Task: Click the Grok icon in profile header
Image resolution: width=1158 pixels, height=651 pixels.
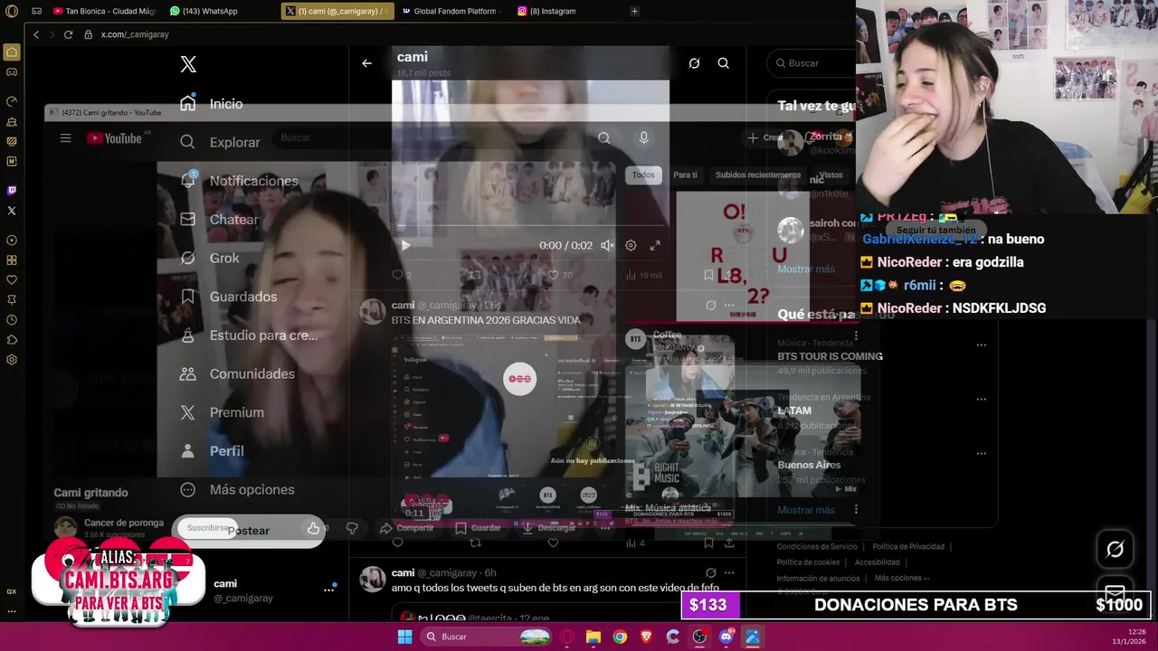Action: point(694,63)
